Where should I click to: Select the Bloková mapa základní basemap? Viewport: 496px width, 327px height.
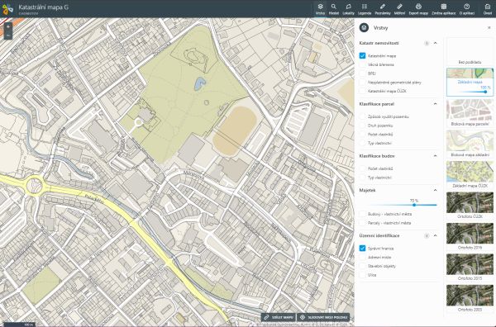coord(470,144)
